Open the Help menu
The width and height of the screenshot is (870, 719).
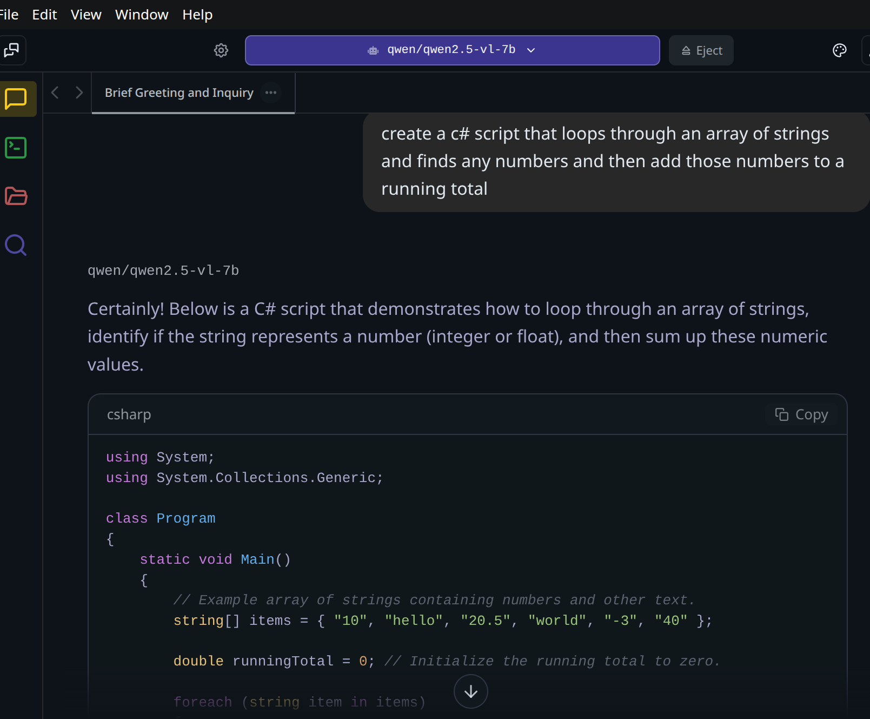tap(197, 15)
